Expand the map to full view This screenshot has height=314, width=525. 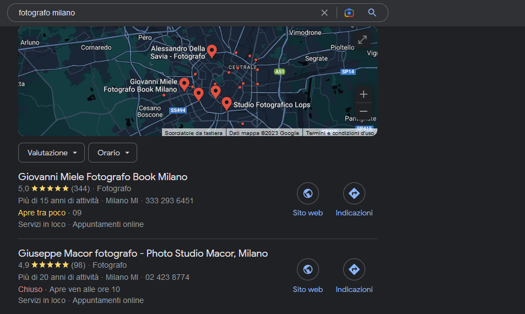(x=362, y=40)
